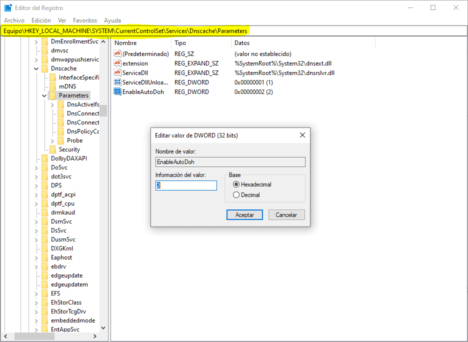Screen dimensions: 468x342
Task: Click the Nombre de valor field EnableAutoDoh
Action: click(x=230, y=162)
